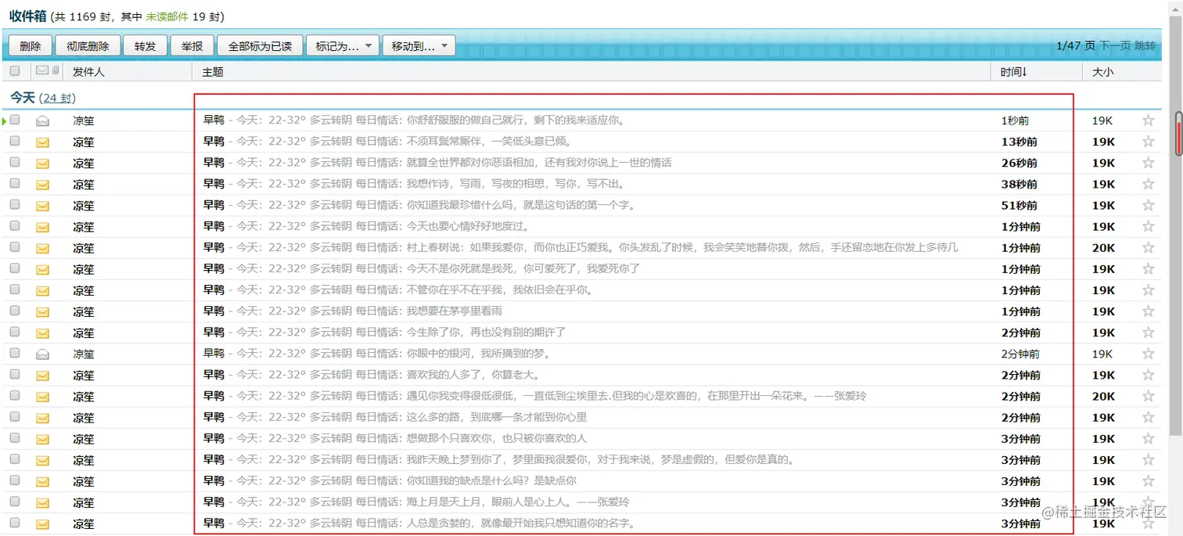The height and width of the screenshot is (536, 1183).
Task: Star the email "今天也要心情好好地度过"
Action: pyautogui.click(x=1148, y=226)
